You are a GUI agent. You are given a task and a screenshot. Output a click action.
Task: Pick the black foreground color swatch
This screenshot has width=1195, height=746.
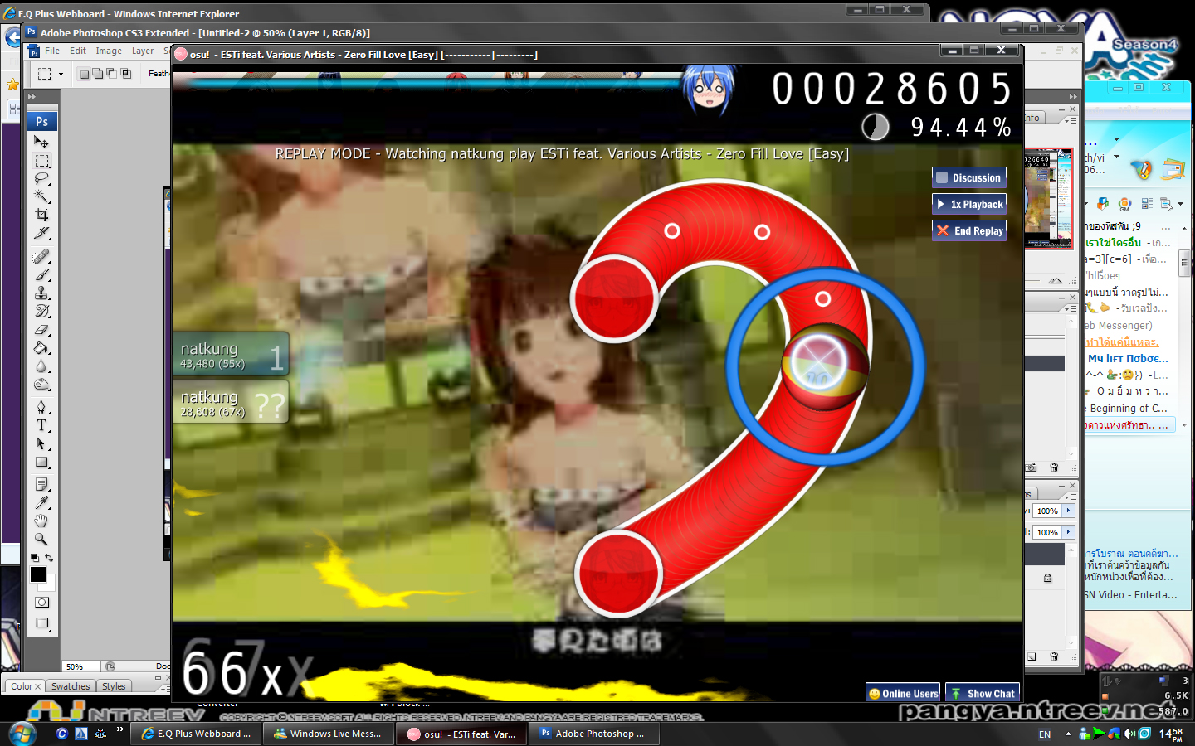(37, 574)
